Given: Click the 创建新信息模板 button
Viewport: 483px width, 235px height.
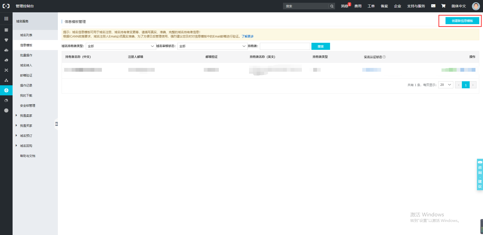Looking at the screenshot, I should coord(462,21).
